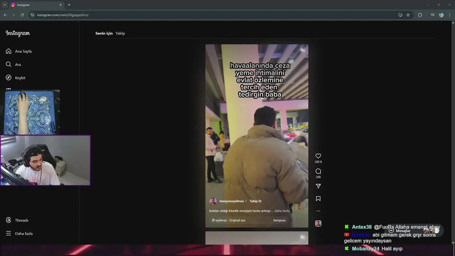Viewport: 455px width, 256px height.
Task: Click Takip Et follow button
Action: pos(255,201)
